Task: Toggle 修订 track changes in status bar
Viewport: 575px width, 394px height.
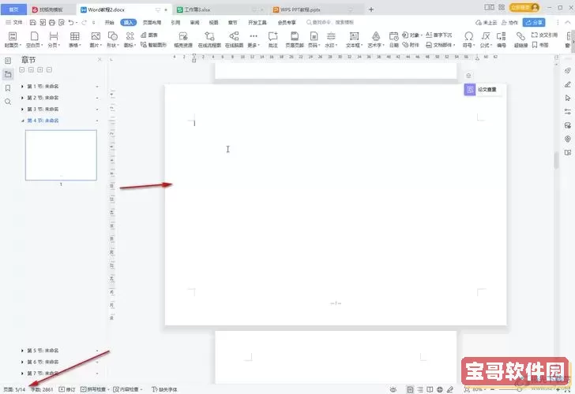Action: 67,389
